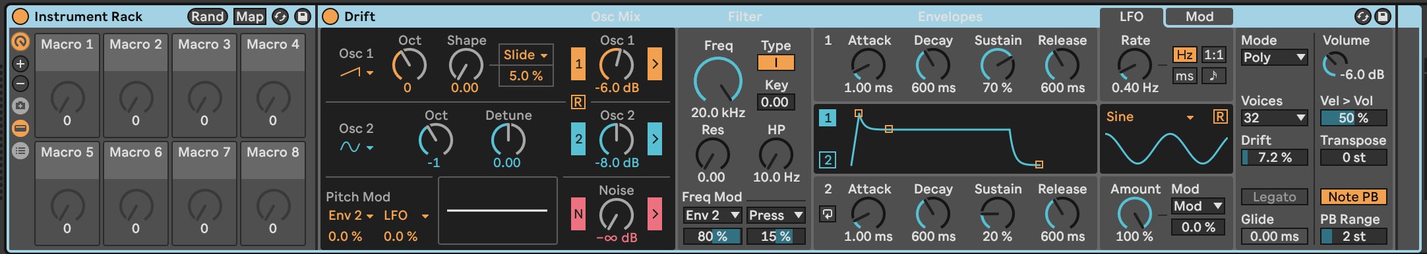Open Freq Mod Press dropdown

point(776,215)
